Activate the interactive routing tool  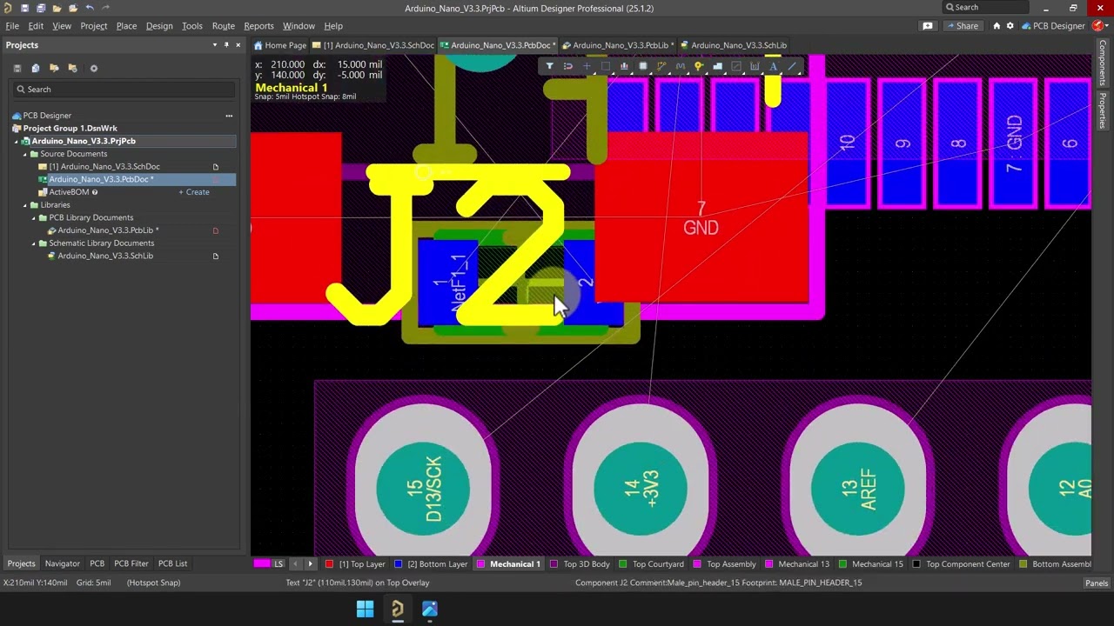(x=661, y=66)
